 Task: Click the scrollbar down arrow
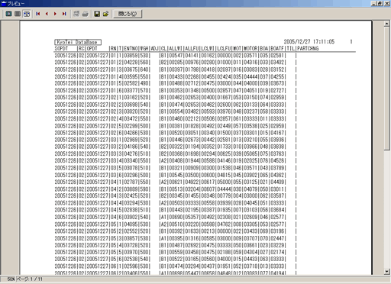[386, 272]
